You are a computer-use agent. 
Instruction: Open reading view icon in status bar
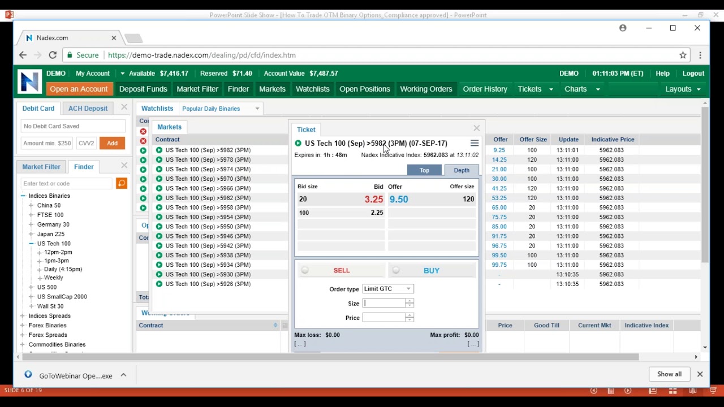point(693,391)
